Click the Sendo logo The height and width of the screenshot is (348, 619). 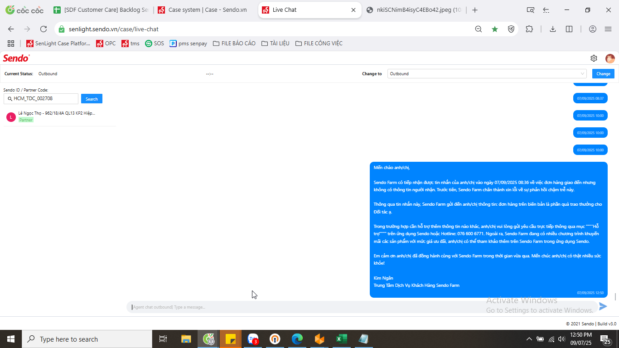pyautogui.click(x=16, y=58)
